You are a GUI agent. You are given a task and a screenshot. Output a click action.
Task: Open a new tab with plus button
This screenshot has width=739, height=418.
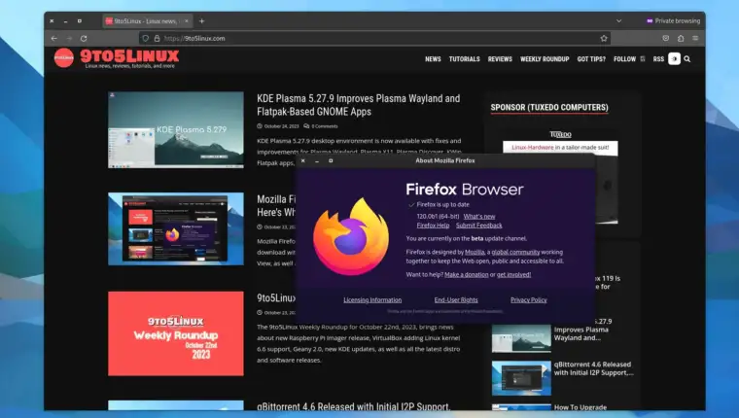point(201,20)
